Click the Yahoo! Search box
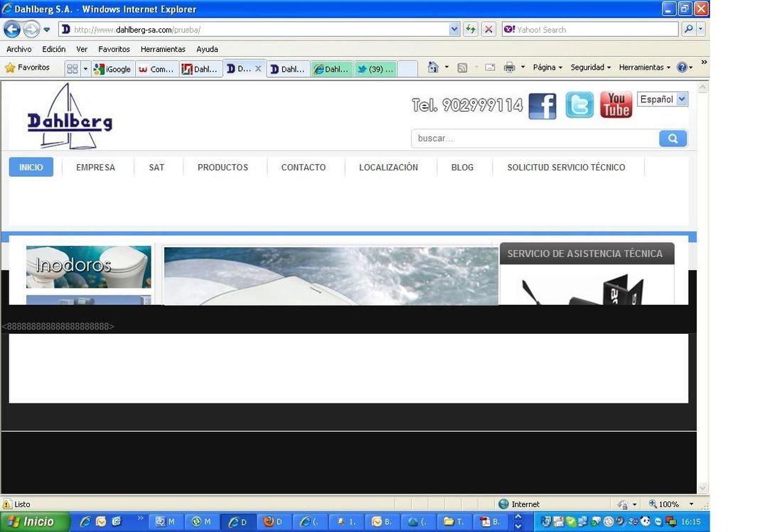The width and height of the screenshot is (782, 532). (590, 29)
